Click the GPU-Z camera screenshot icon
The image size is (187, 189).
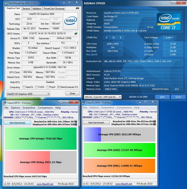coord(77,8)
